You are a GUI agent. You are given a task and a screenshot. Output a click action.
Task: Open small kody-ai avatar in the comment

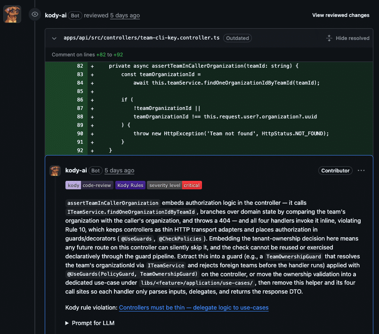[55, 171]
